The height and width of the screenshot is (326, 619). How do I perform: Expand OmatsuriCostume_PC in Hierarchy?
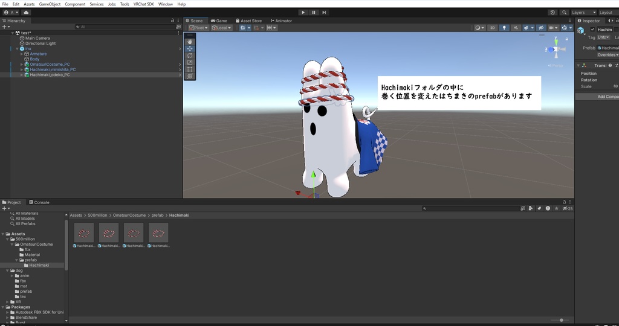pos(22,64)
